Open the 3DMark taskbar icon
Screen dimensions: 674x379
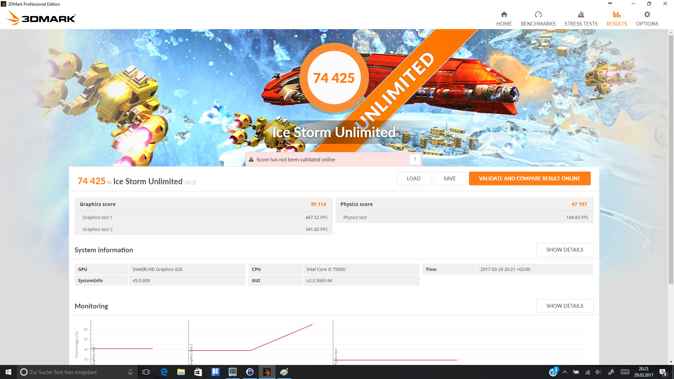click(x=267, y=372)
